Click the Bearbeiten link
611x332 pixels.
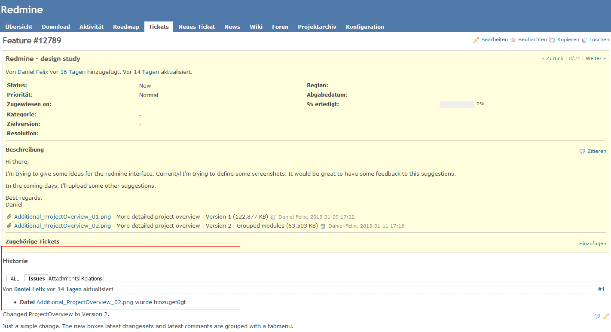coord(495,40)
